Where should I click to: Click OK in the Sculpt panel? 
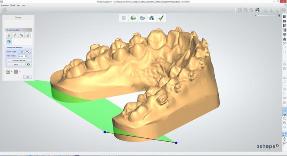click(x=28, y=77)
